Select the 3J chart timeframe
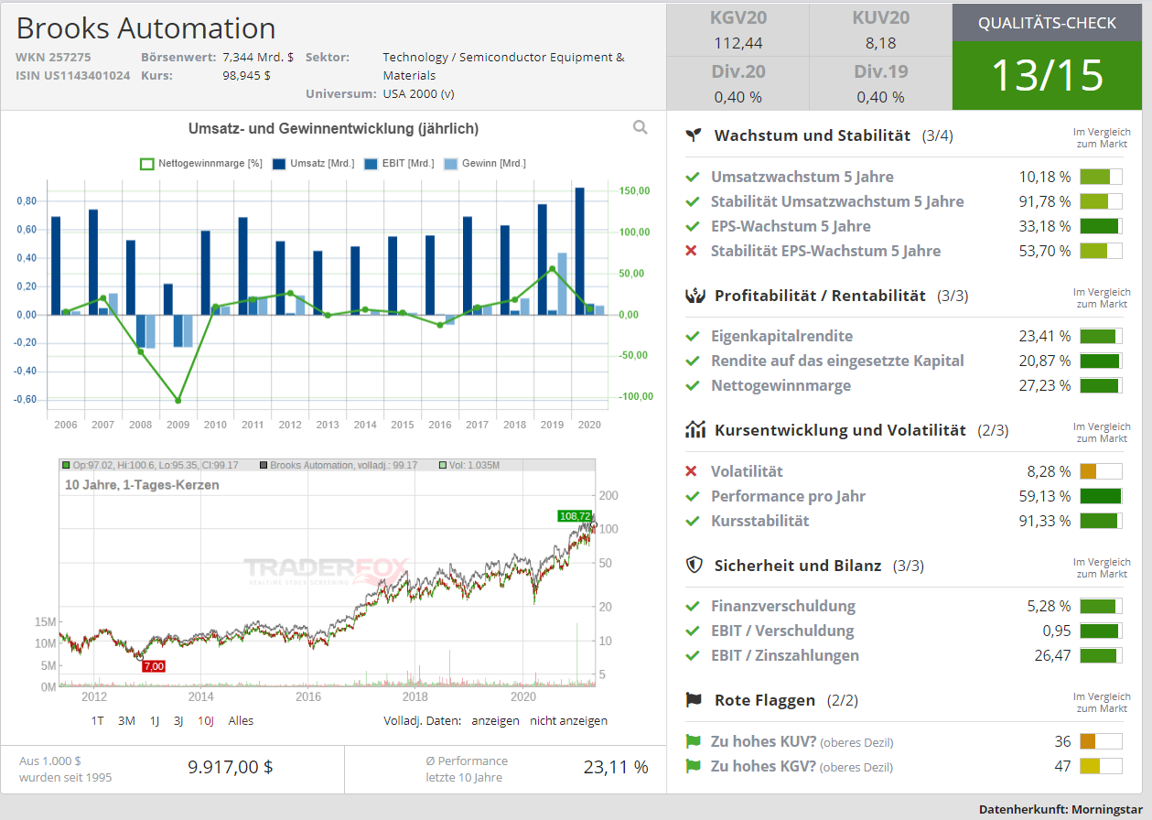Screen dimensions: 1152x820 click(x=178, y=721)
